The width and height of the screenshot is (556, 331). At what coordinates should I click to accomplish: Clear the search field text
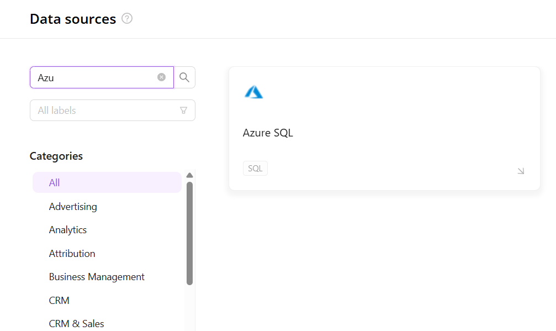161,77
